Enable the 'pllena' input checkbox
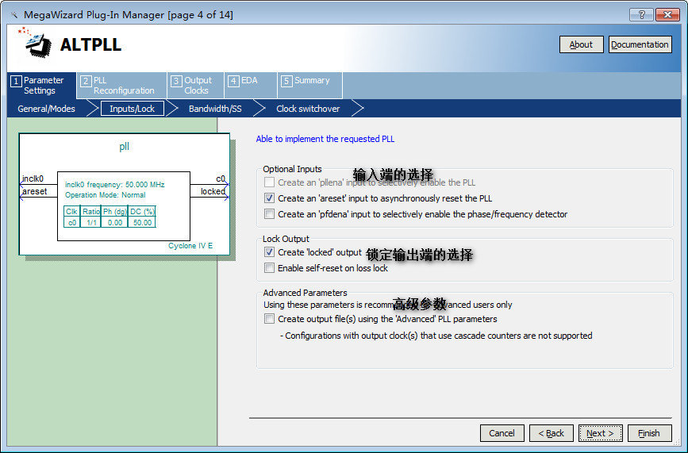 point(270,182)
